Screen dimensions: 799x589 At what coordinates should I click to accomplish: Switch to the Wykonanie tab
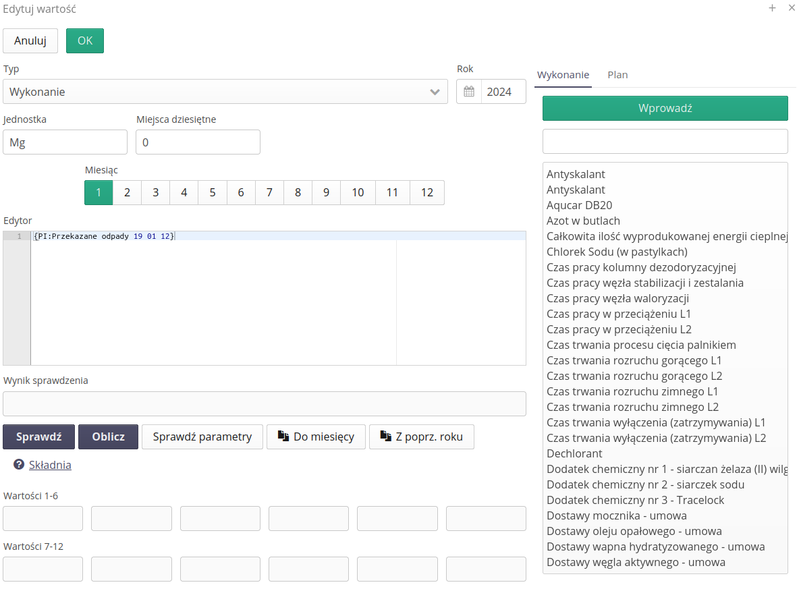point(563,75)
